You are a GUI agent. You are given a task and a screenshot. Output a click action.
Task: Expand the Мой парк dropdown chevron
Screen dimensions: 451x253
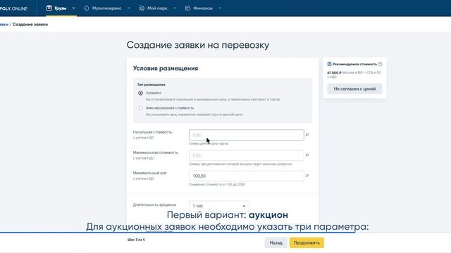175,8
